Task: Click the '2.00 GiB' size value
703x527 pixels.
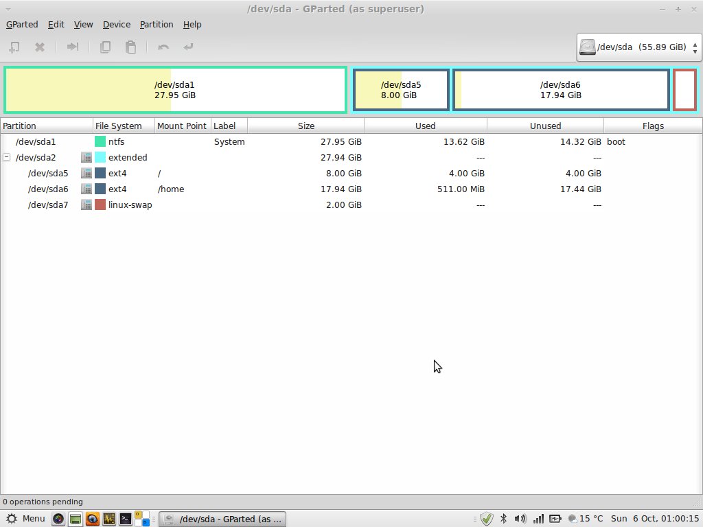Action: click(343, 204)
